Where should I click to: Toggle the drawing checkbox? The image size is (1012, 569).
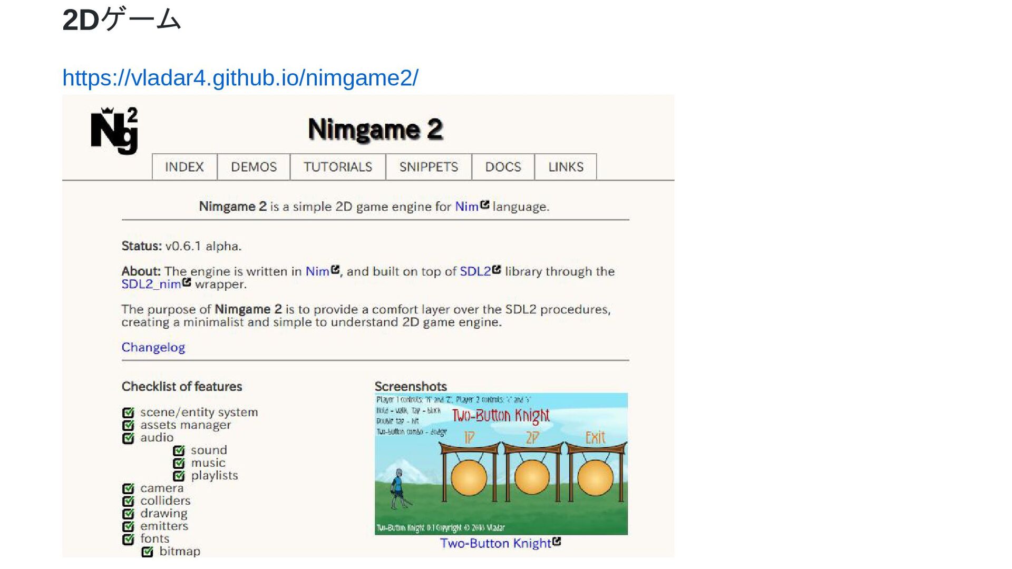click(128, 514)
